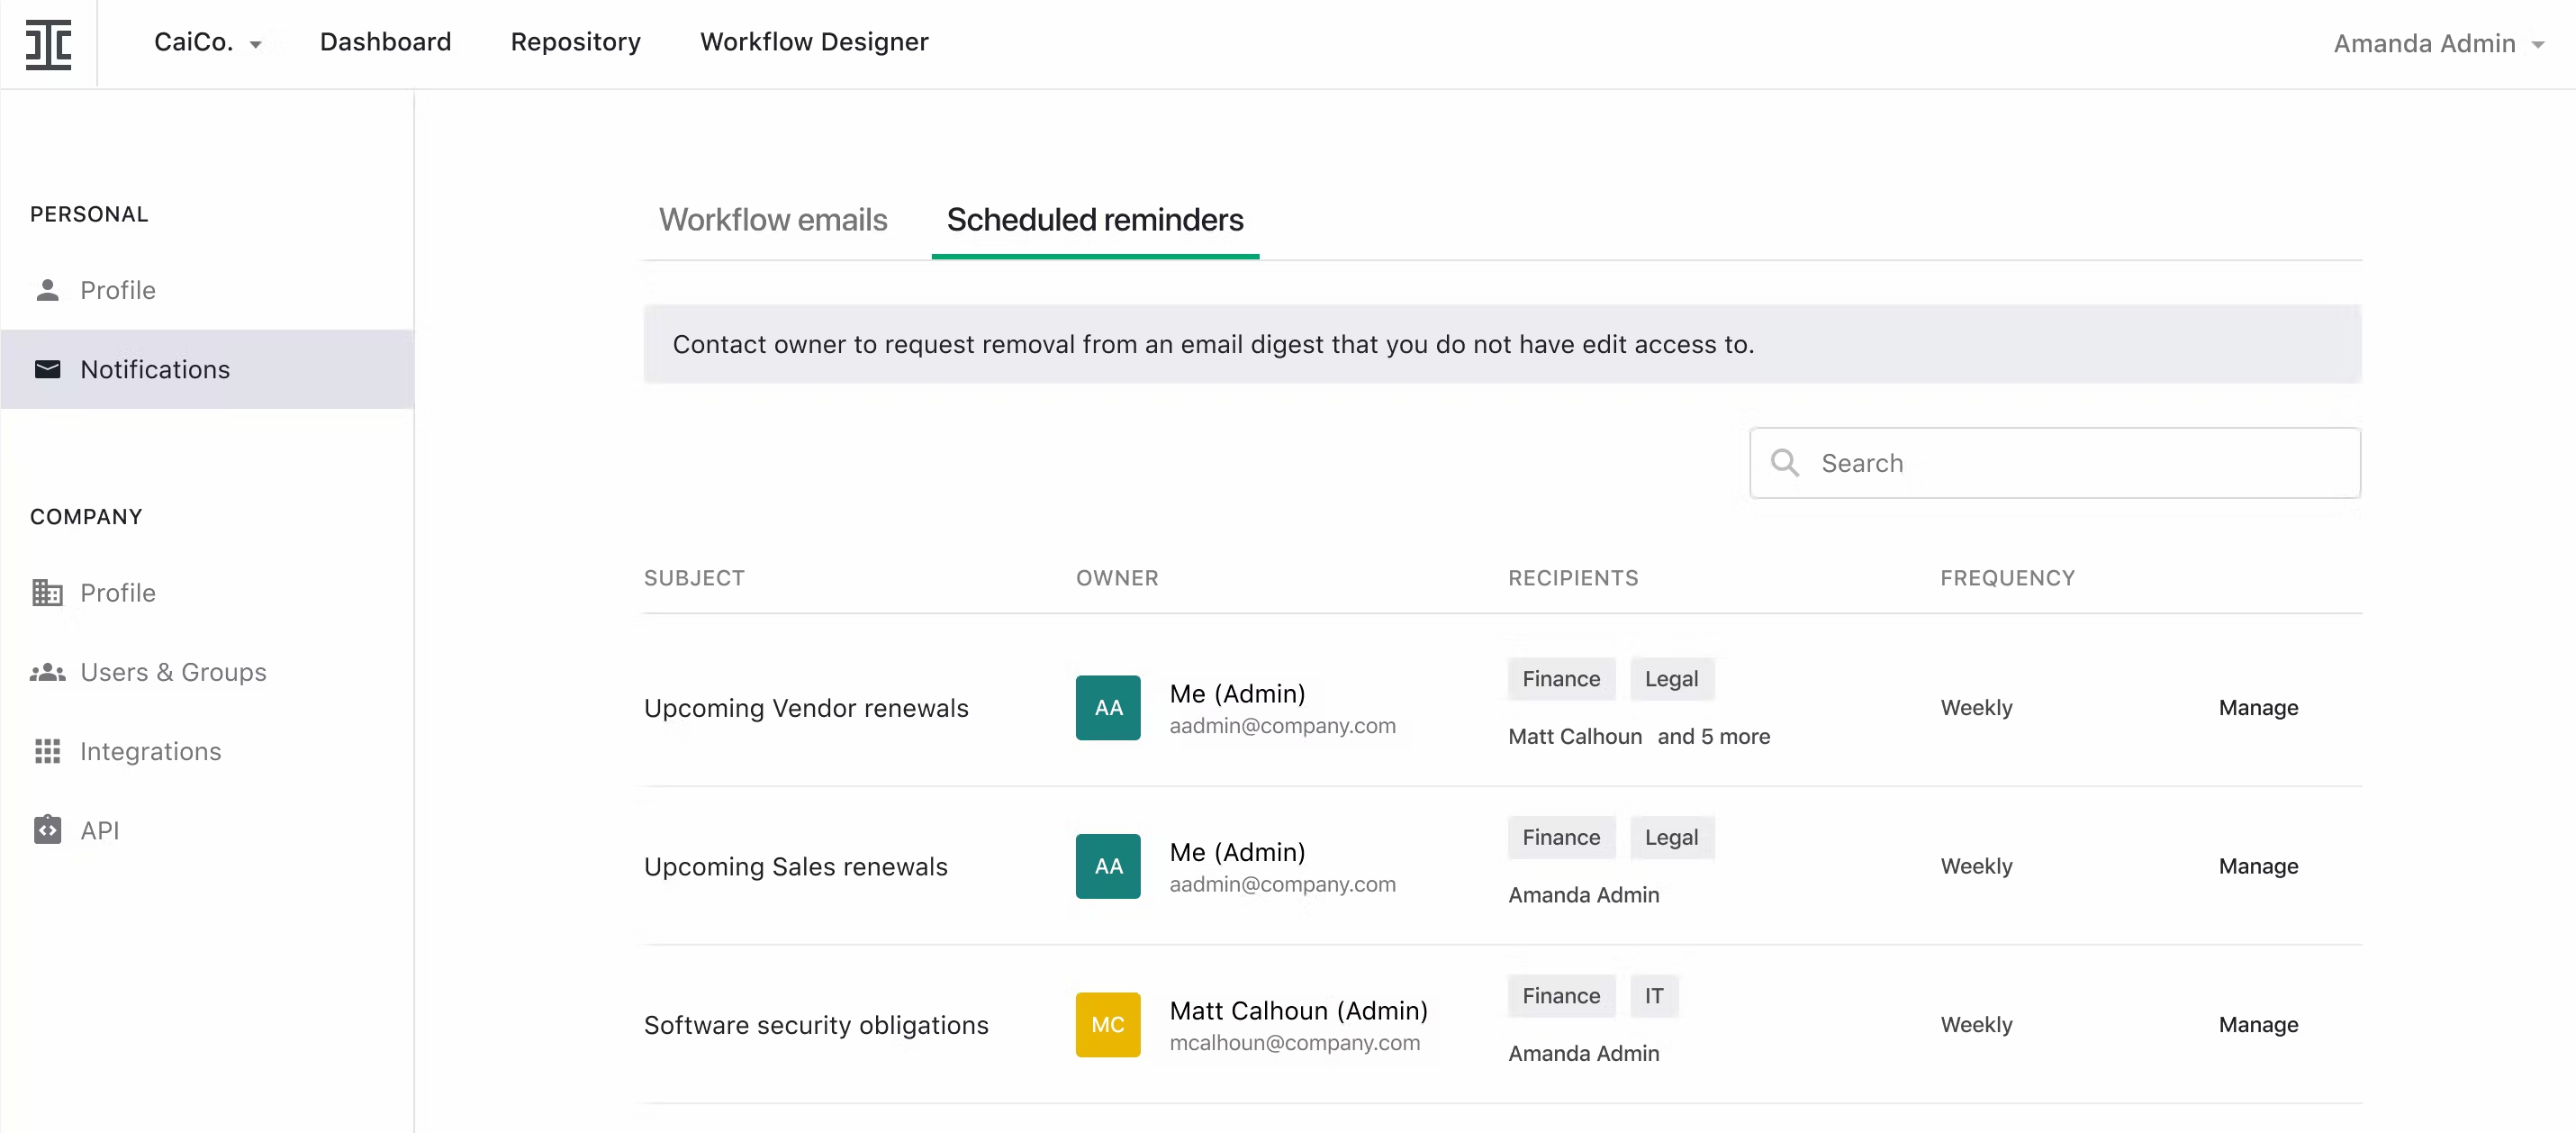Focus the Search input field
The image size is (2576, 1133).
2055,463
